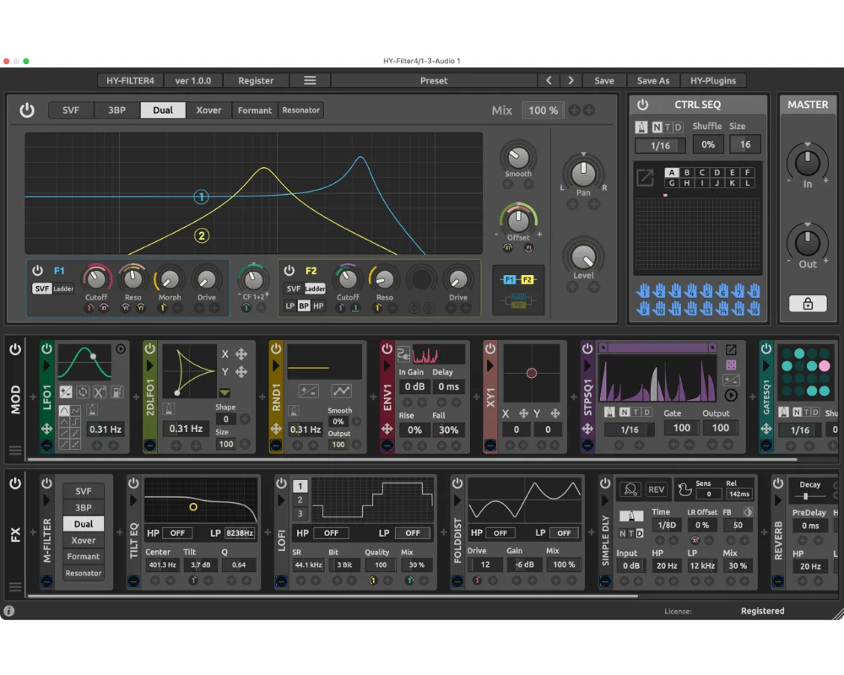Image resolution: width=844 pixels, height=675 pixels.
Task: Click the F1/F2 routing diagram
Action: (x=518, y=290)
